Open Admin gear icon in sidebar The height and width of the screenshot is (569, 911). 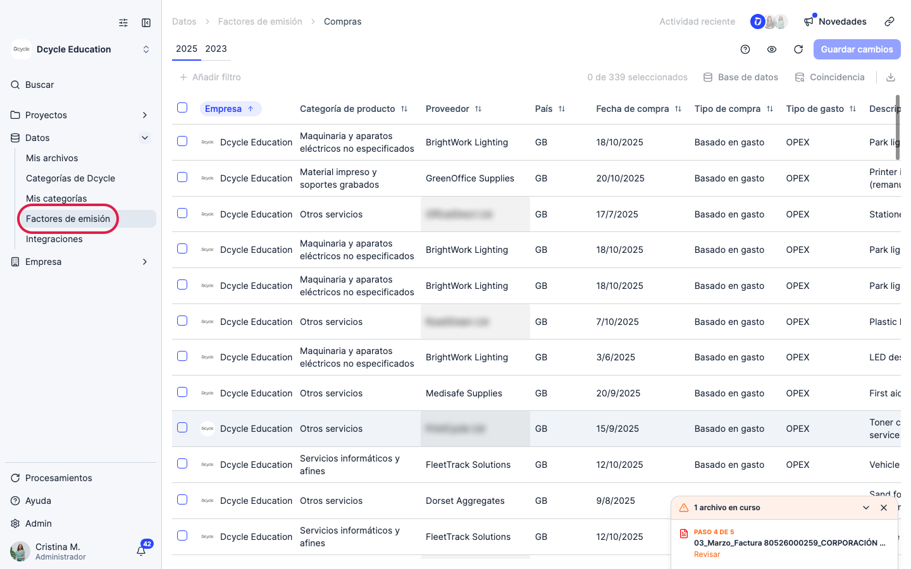15,523
